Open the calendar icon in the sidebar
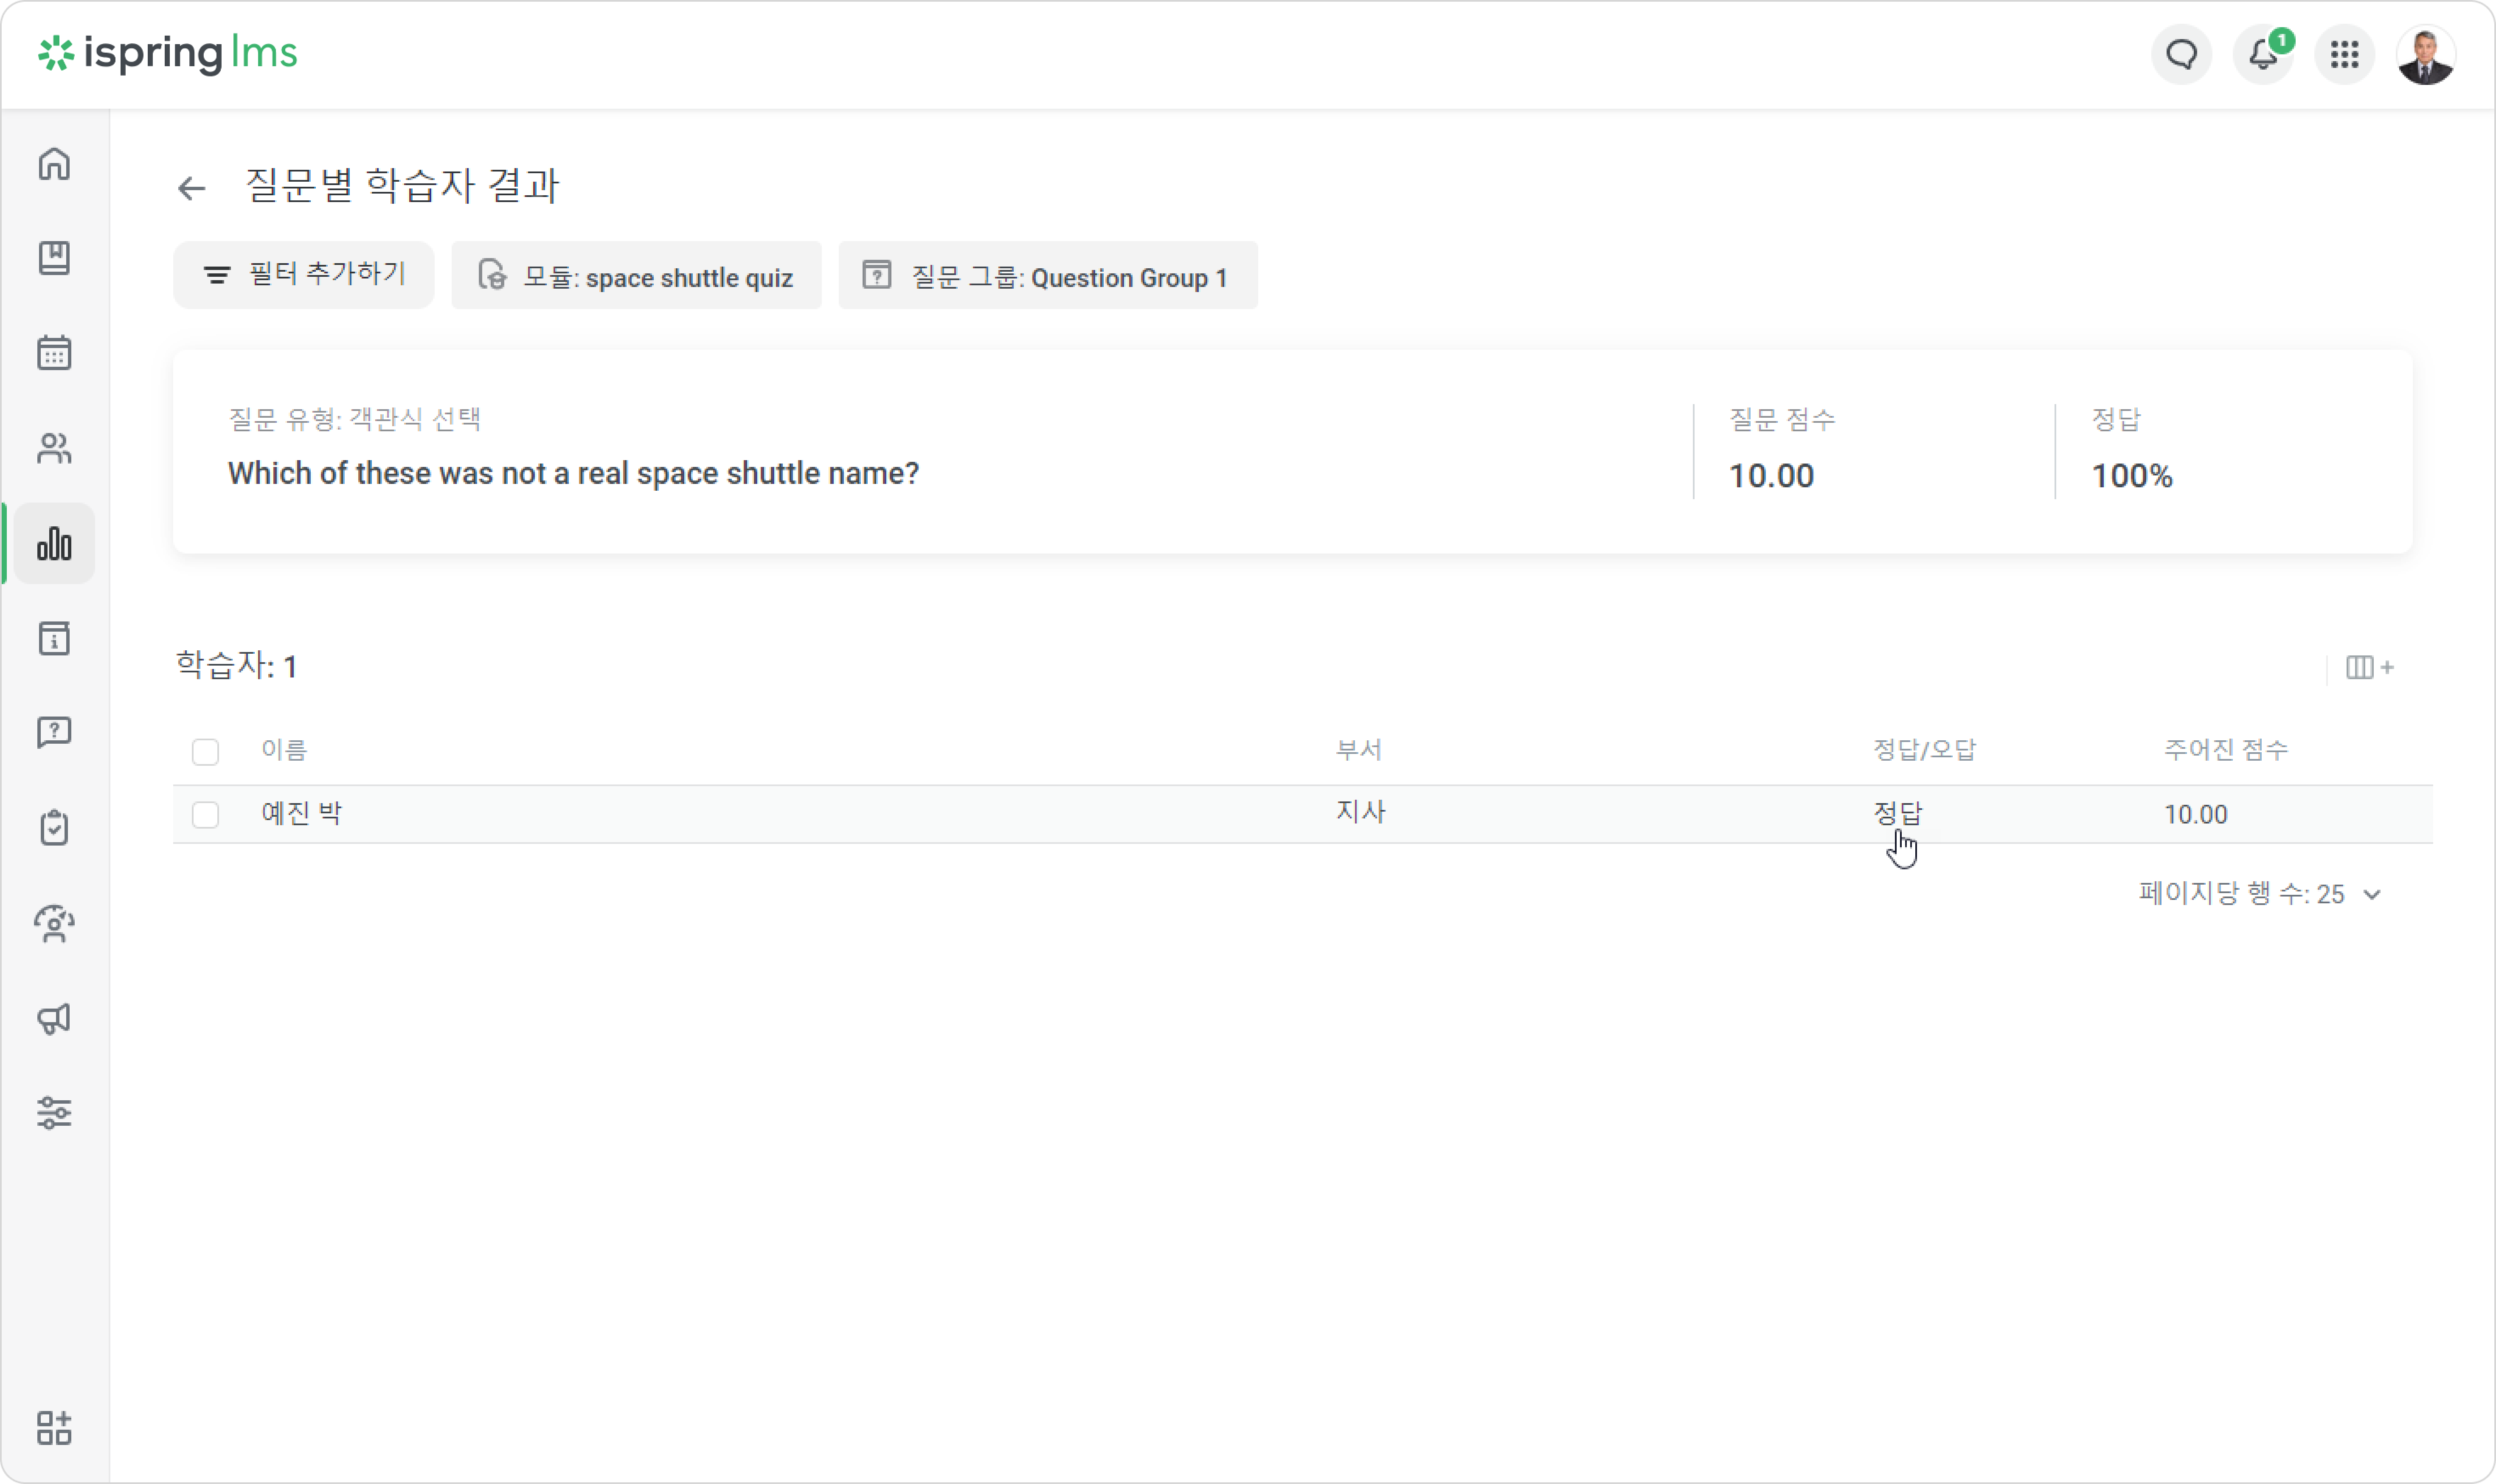 pyautogui.click(x=54, y=353)
